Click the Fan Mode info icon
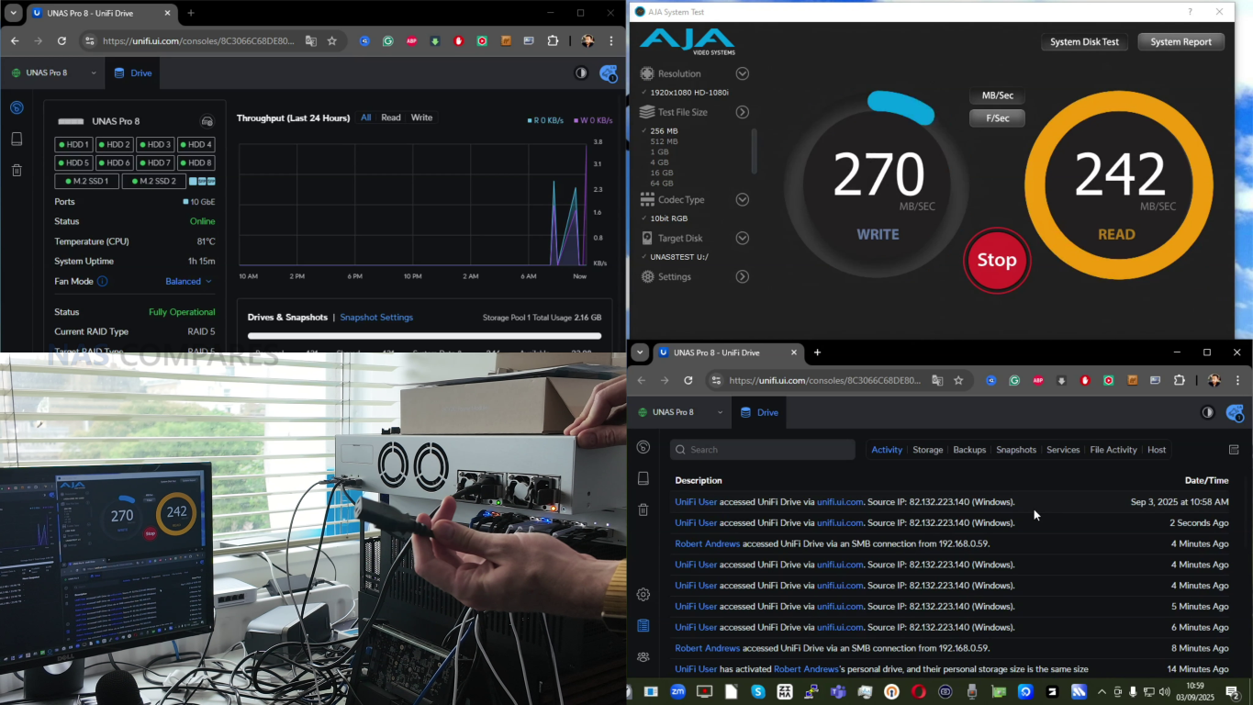The image size is (1253, 705). point(103,281)
